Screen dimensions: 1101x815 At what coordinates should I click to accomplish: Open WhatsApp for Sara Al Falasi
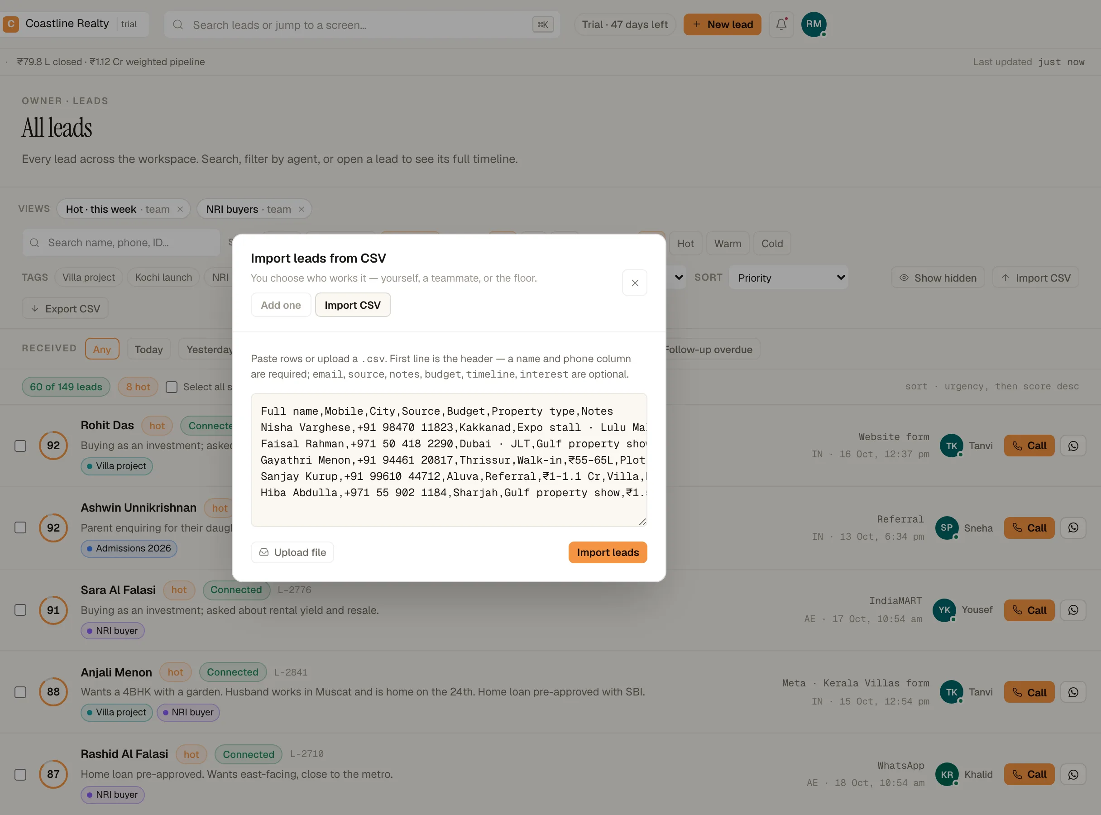[x=1073, y=610]
